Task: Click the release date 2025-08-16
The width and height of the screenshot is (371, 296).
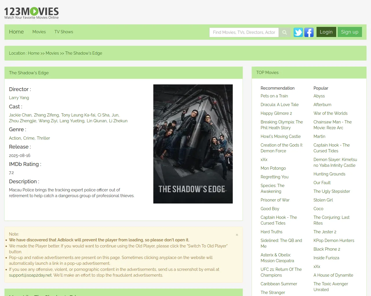Action: point(20,156)
